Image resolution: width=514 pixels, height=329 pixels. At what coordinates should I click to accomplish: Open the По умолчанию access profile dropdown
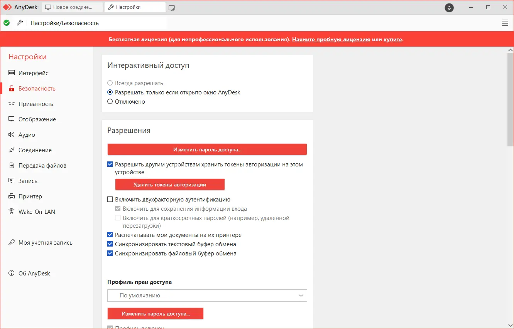pos(207,295)
